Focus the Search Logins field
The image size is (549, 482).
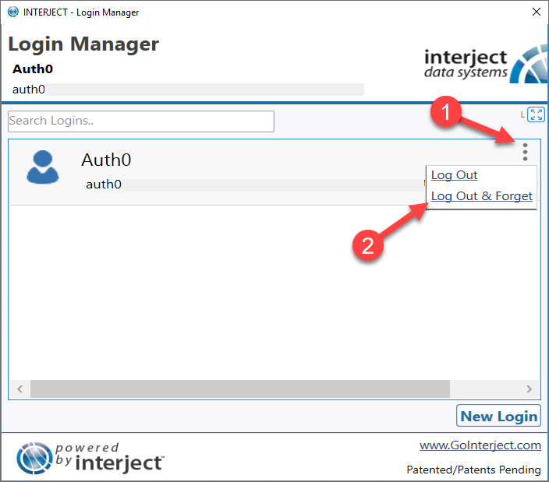coord(141,121)
